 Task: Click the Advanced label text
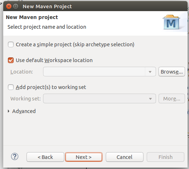(24, 111)
